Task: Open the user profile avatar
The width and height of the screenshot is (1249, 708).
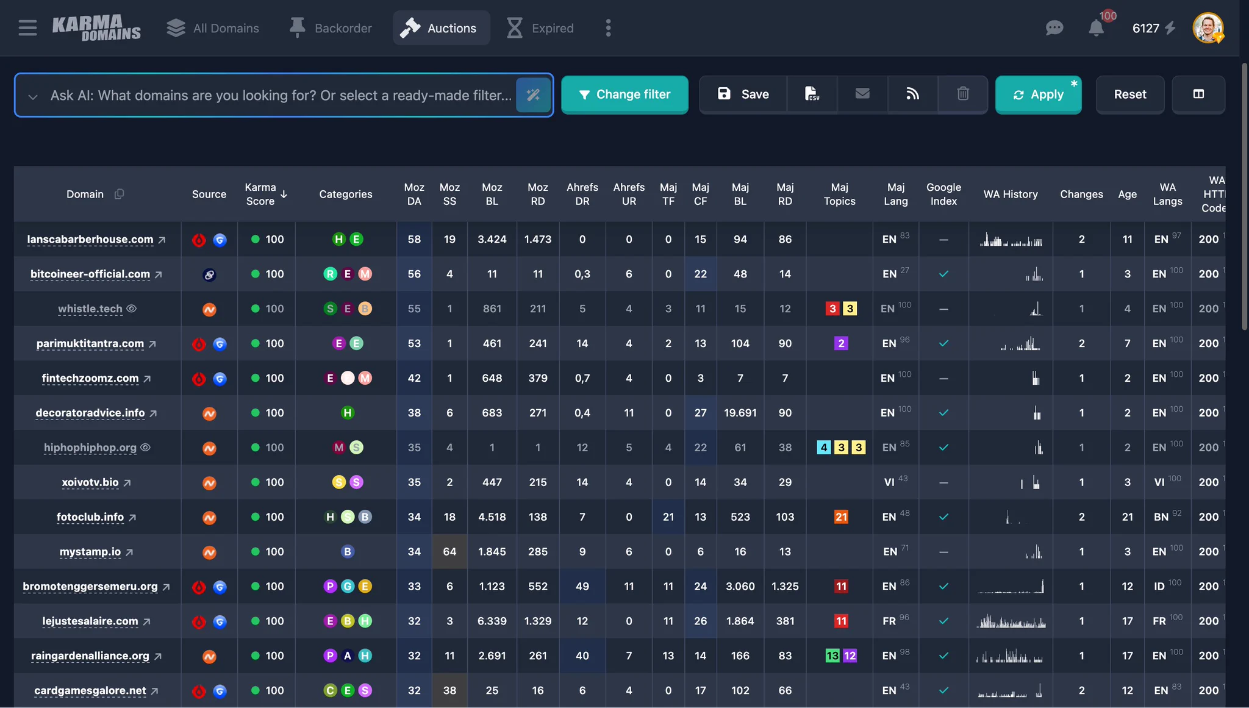Action: pyautogui.click(x=1208, y=28)
